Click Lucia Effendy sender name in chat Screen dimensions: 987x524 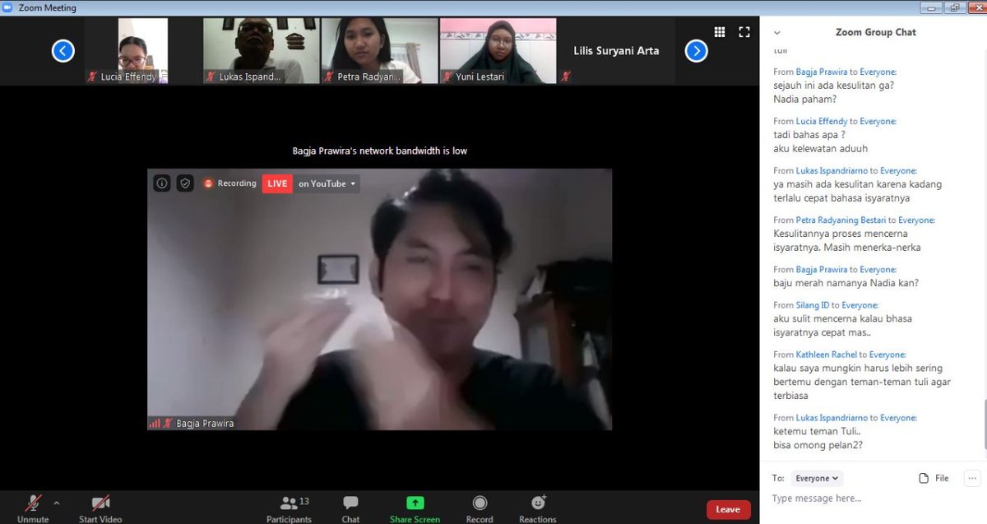coord(821,122)
